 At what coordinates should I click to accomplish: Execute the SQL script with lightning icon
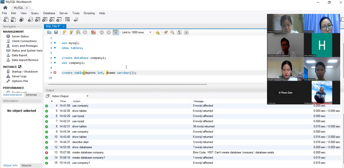[x=64, y=32]
